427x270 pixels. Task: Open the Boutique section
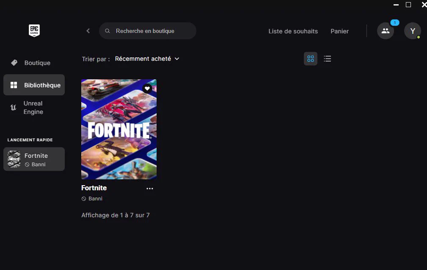click(x=34, y=63)
